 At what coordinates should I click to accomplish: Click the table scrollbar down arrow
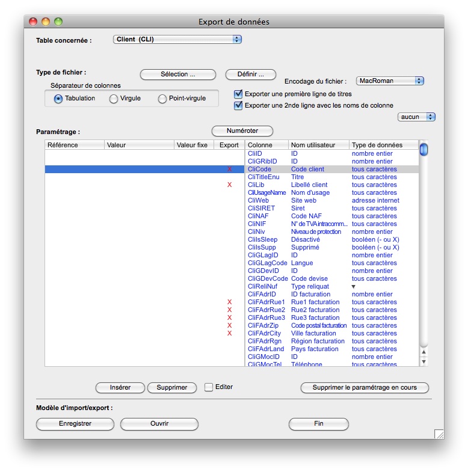click(x=423, y=362)
